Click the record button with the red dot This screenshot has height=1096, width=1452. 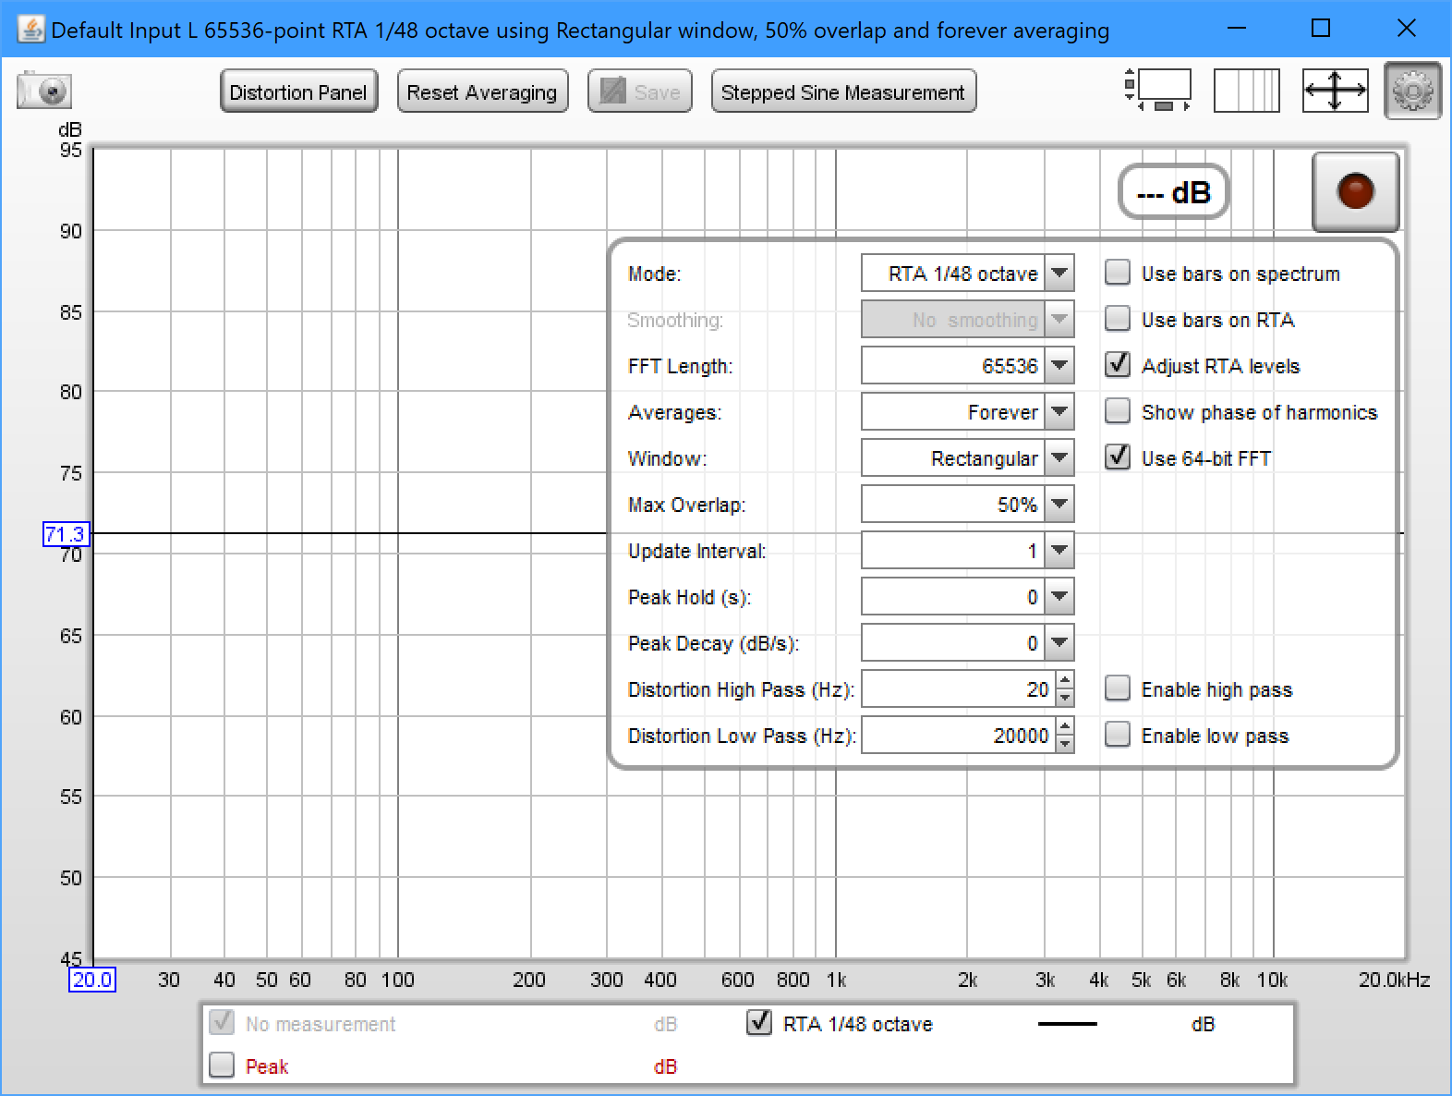tap(1355, 191)
